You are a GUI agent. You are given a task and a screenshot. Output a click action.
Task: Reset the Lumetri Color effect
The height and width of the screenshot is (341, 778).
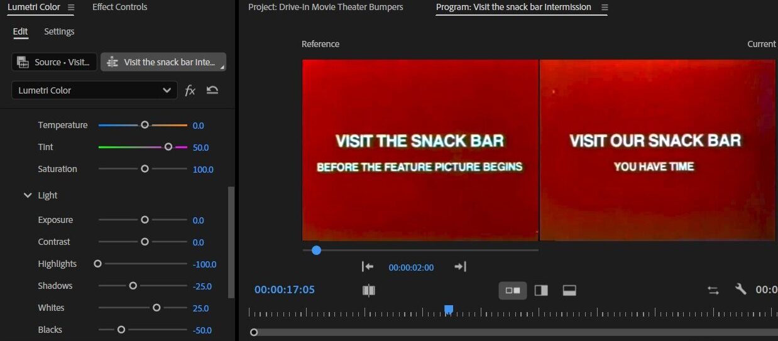click(212, 90)
